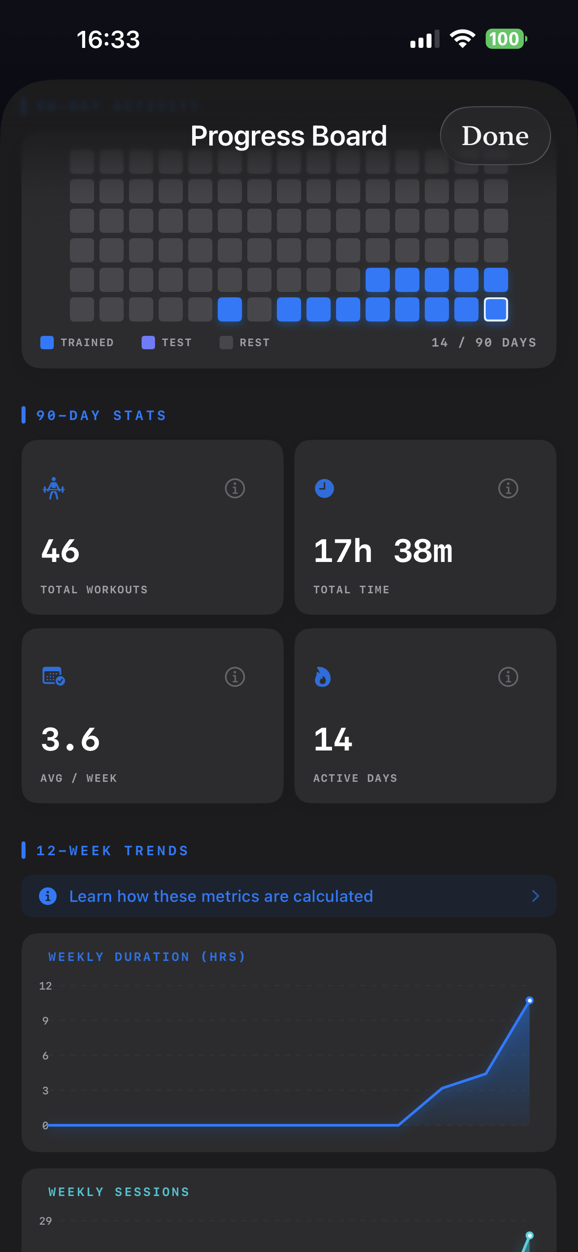Select today's white-outlined activity square
Viewport: 578px width, 1252px height.
coord(496,309)
